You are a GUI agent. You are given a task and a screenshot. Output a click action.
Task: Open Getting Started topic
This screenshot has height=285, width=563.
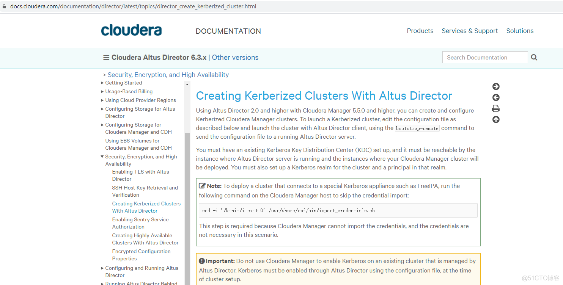click(124, 83)
